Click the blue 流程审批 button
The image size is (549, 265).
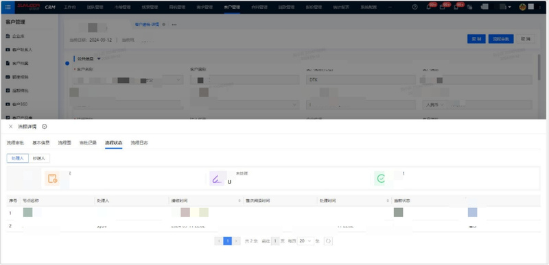501,39
